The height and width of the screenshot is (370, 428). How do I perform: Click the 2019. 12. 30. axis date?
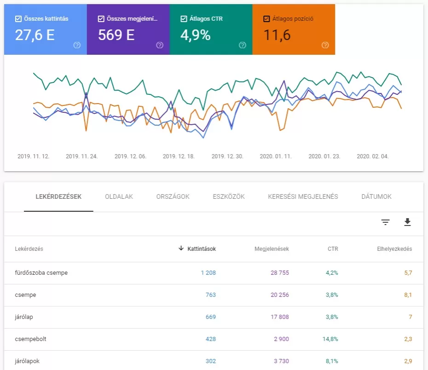click(x=227, y=156)
